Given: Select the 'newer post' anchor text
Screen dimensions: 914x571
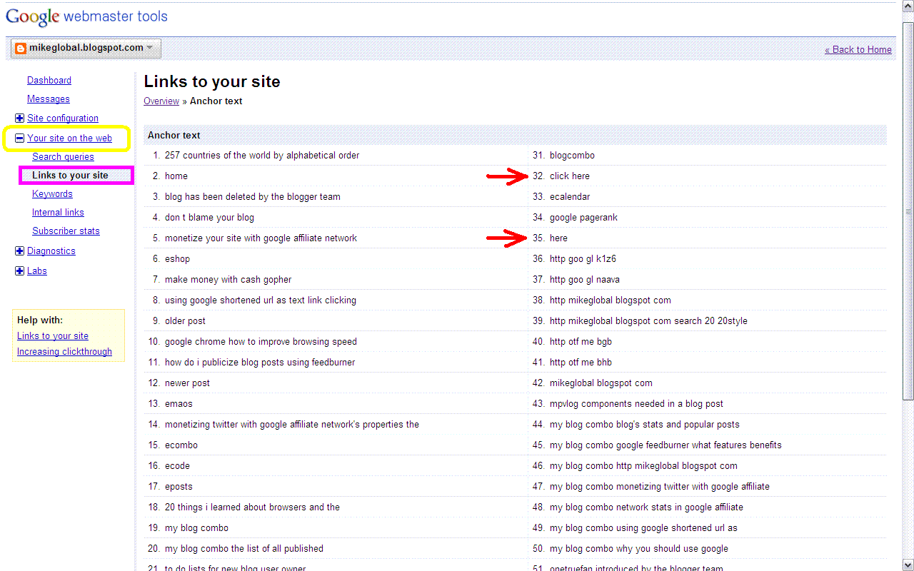Looking at the screenshot, I should (x=187, y=383).
